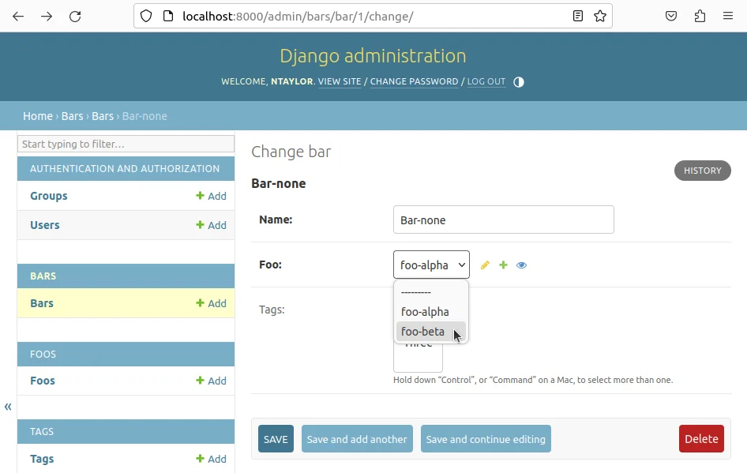Image resolution: width=747 pixels, height=473 pixels.
Task: Bookmark this page with the star icon
Action: (600, 16)
